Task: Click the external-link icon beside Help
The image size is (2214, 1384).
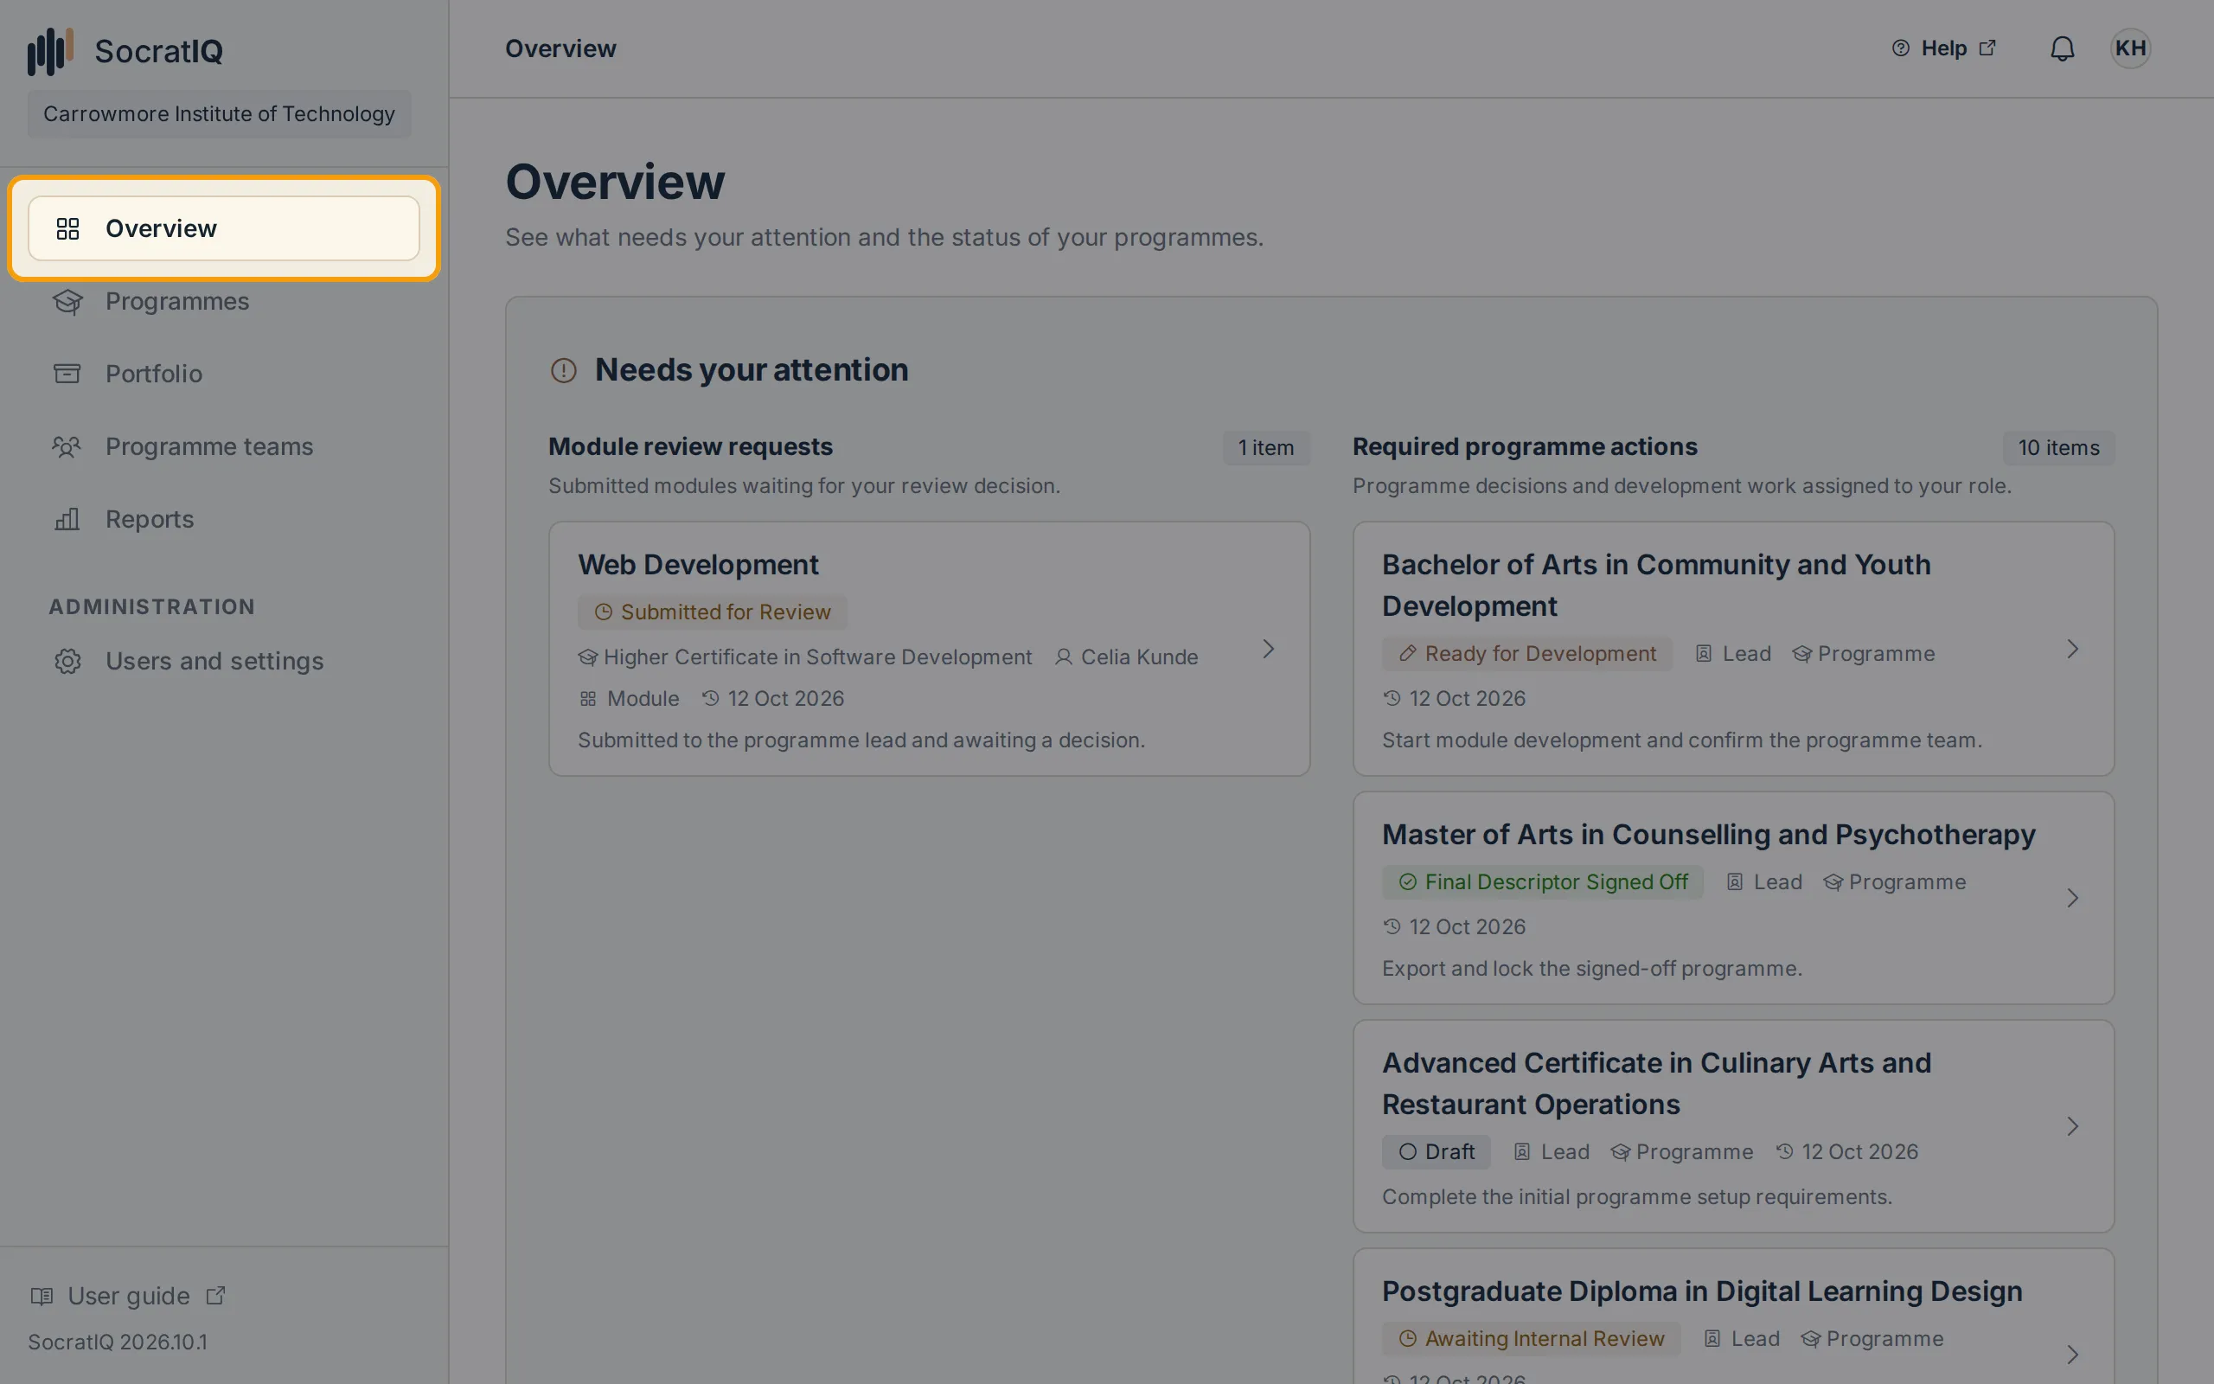Action: 1987,48
